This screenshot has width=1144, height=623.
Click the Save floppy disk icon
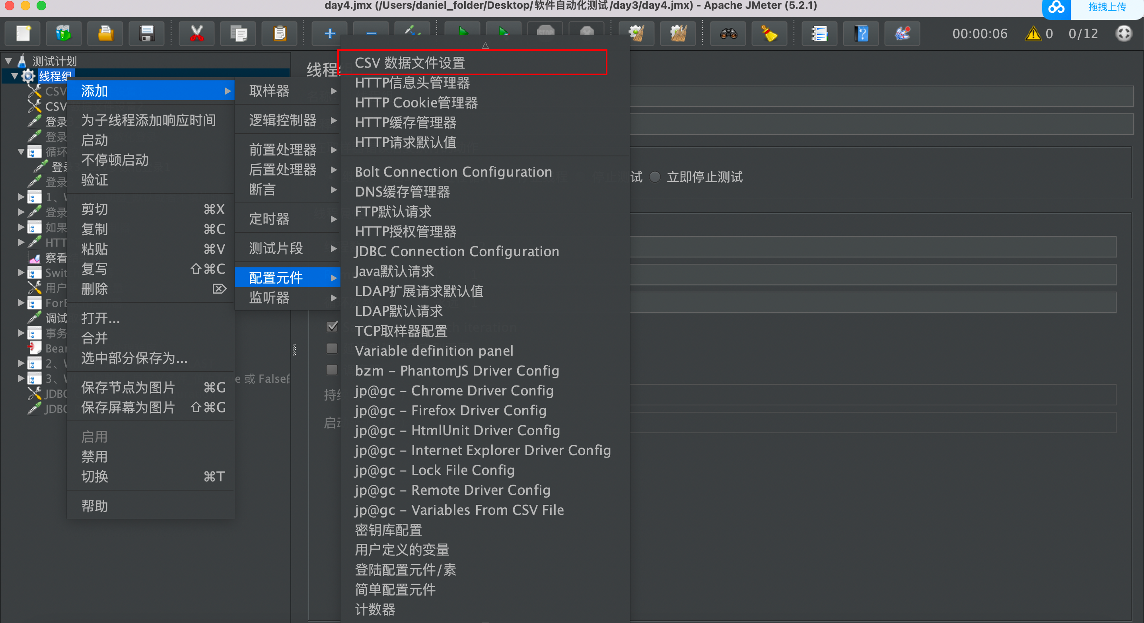(x=146, y=34)
